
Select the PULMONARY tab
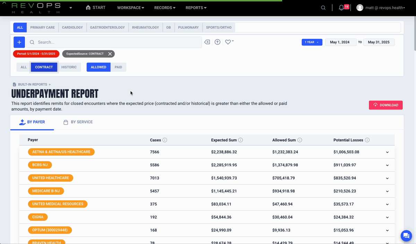(188, 27)
